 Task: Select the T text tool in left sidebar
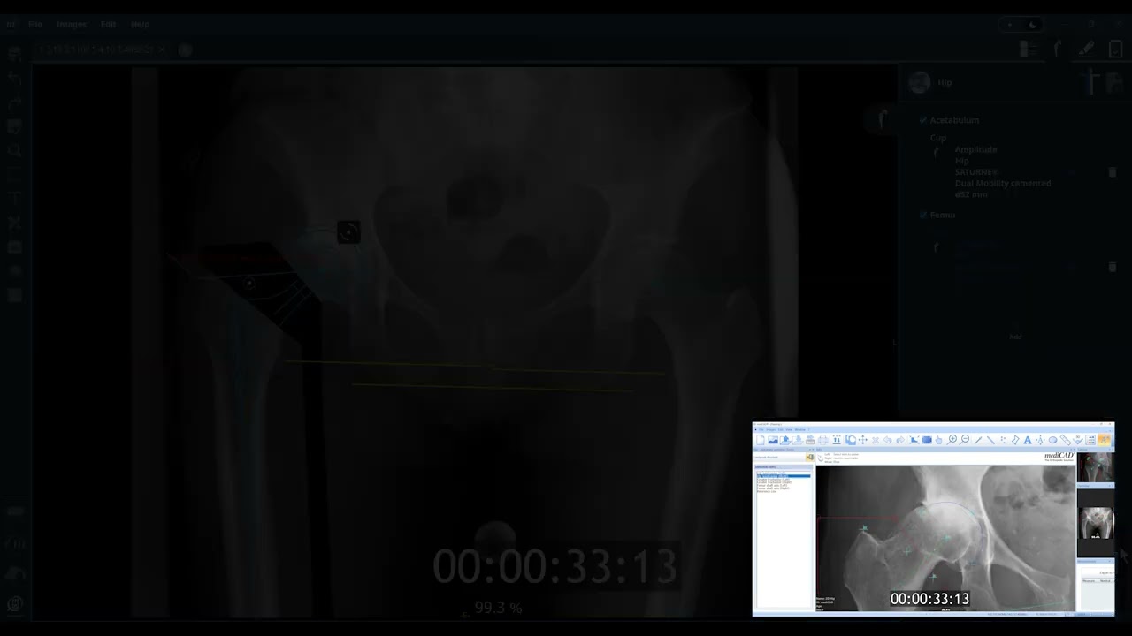pos(15,198)
